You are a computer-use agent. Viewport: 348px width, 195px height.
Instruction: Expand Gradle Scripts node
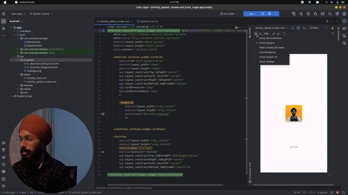[11, 96]
